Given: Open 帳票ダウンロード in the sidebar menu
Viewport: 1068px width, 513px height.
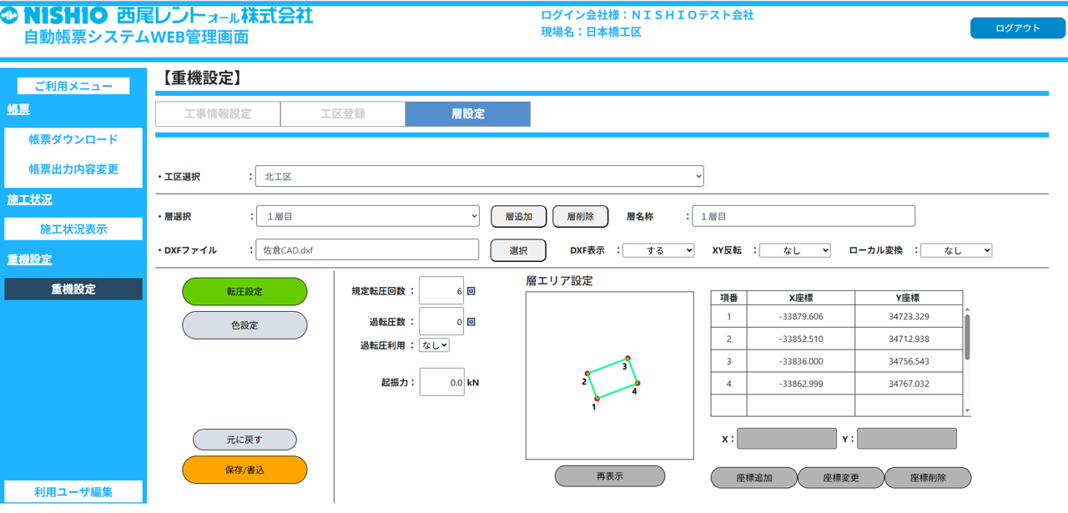Looking at the screenshot, I should pos(73,139).
